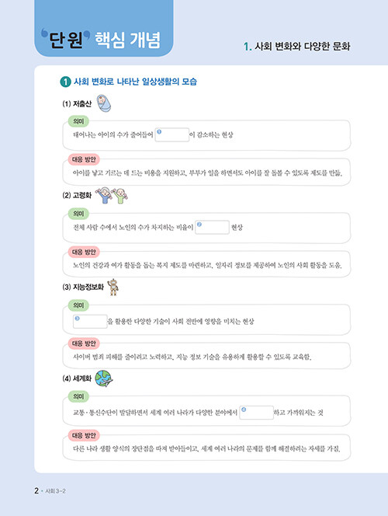Click the 의미 tag under 고령화
This screenshot has width=388, height=516.
[78, 214]
